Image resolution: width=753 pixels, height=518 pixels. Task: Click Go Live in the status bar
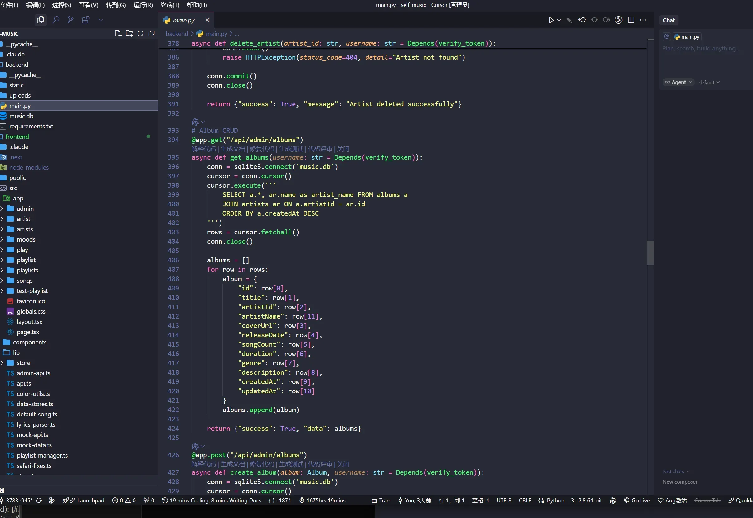pos(637,501)
